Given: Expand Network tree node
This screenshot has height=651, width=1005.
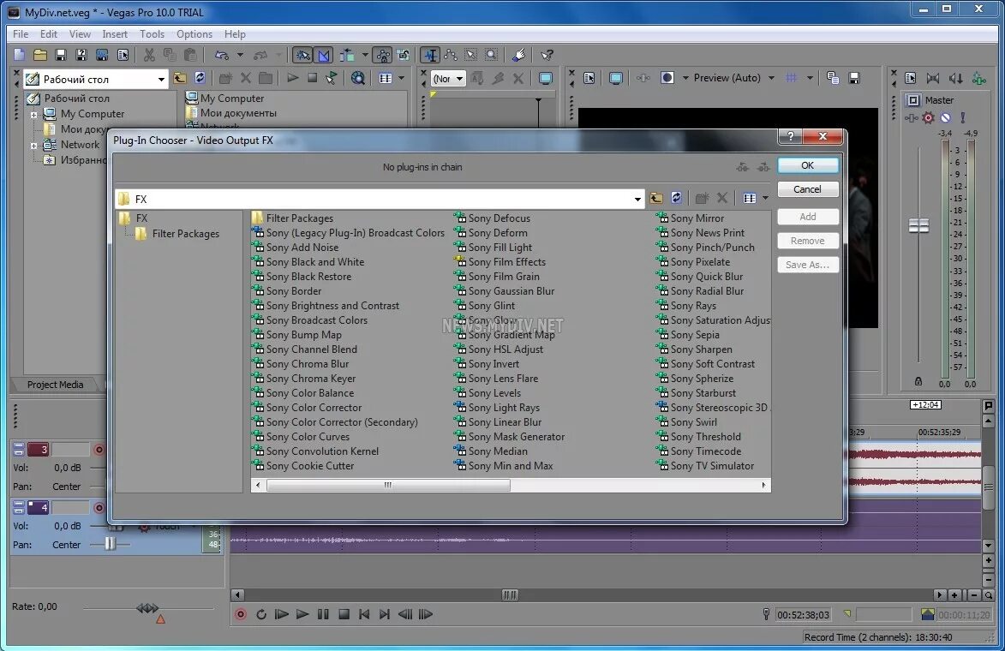Looking at the screenshot, I should click(33, 146).
